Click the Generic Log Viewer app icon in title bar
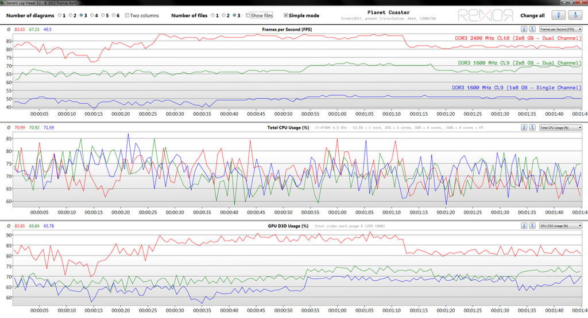 tap(3, 3)
